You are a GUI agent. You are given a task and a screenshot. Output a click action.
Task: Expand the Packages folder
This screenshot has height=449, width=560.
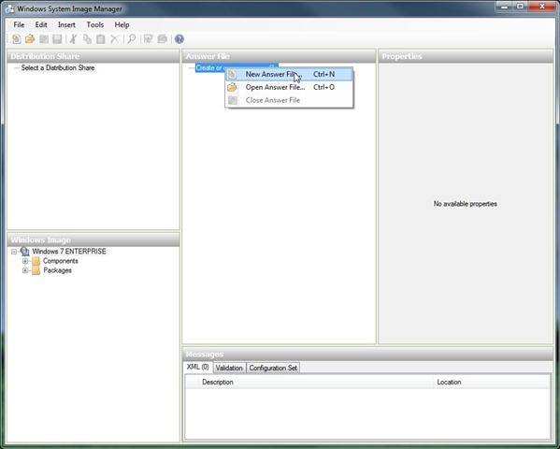[25, 270]
